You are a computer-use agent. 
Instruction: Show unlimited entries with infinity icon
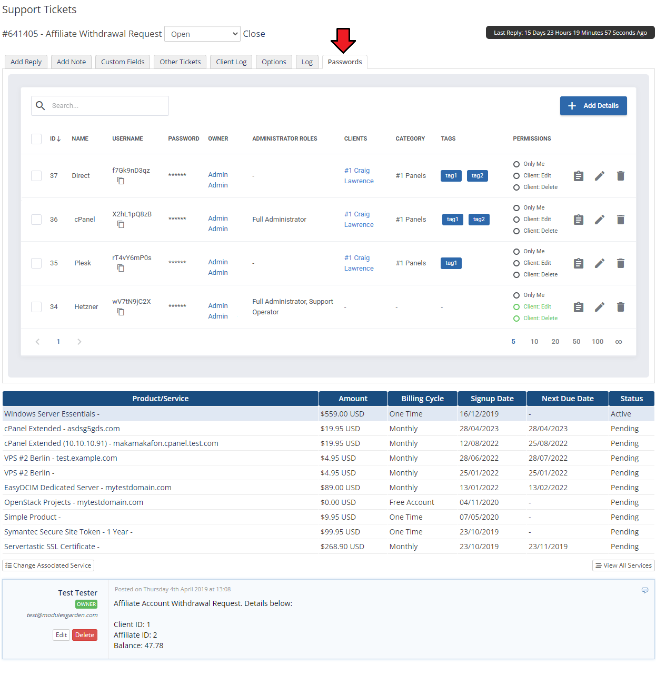(619, 342)
